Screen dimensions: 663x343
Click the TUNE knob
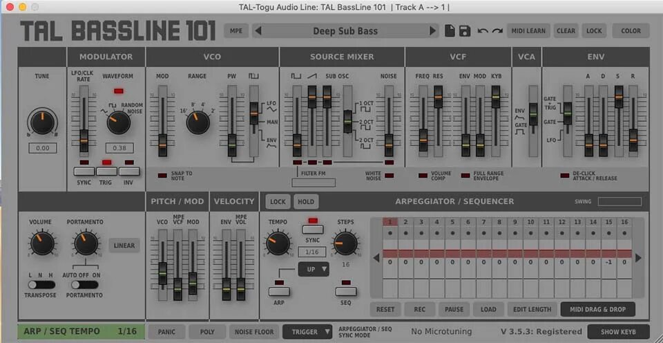(42, 122)
